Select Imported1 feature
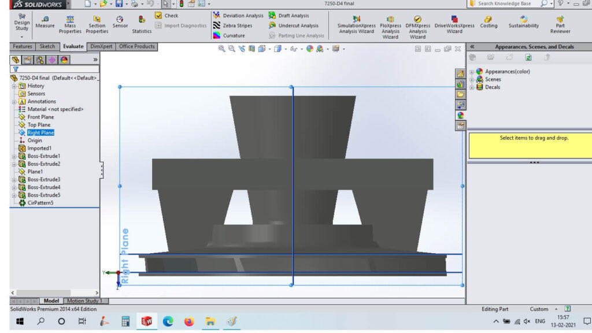Screen dimensions: 592x333 coord(39,149)
